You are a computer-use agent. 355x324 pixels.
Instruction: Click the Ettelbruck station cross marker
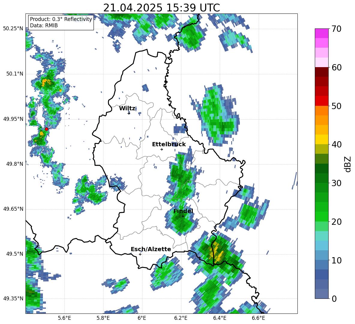click(162, 149)
